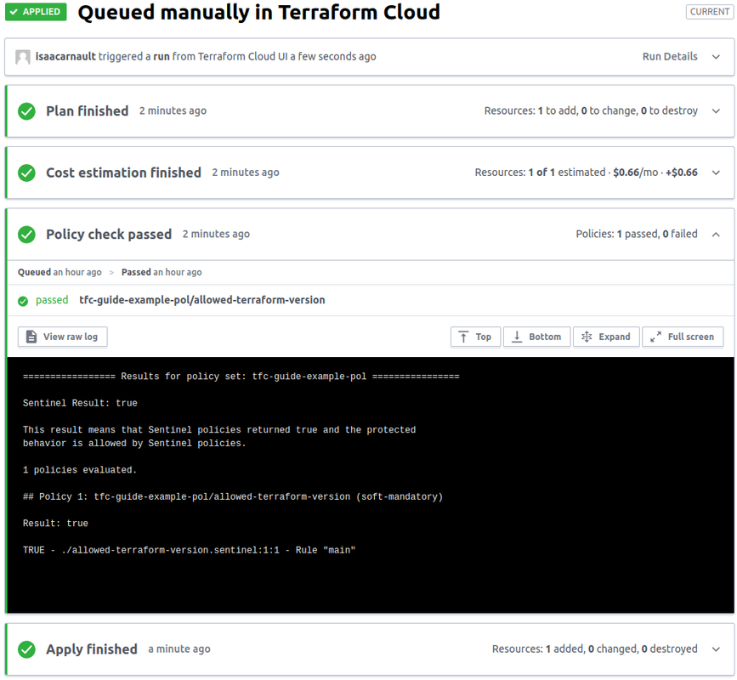Screen dimensions: 737x680
Task: Click the Plan finished green check icon
Action: pos(27,111)
